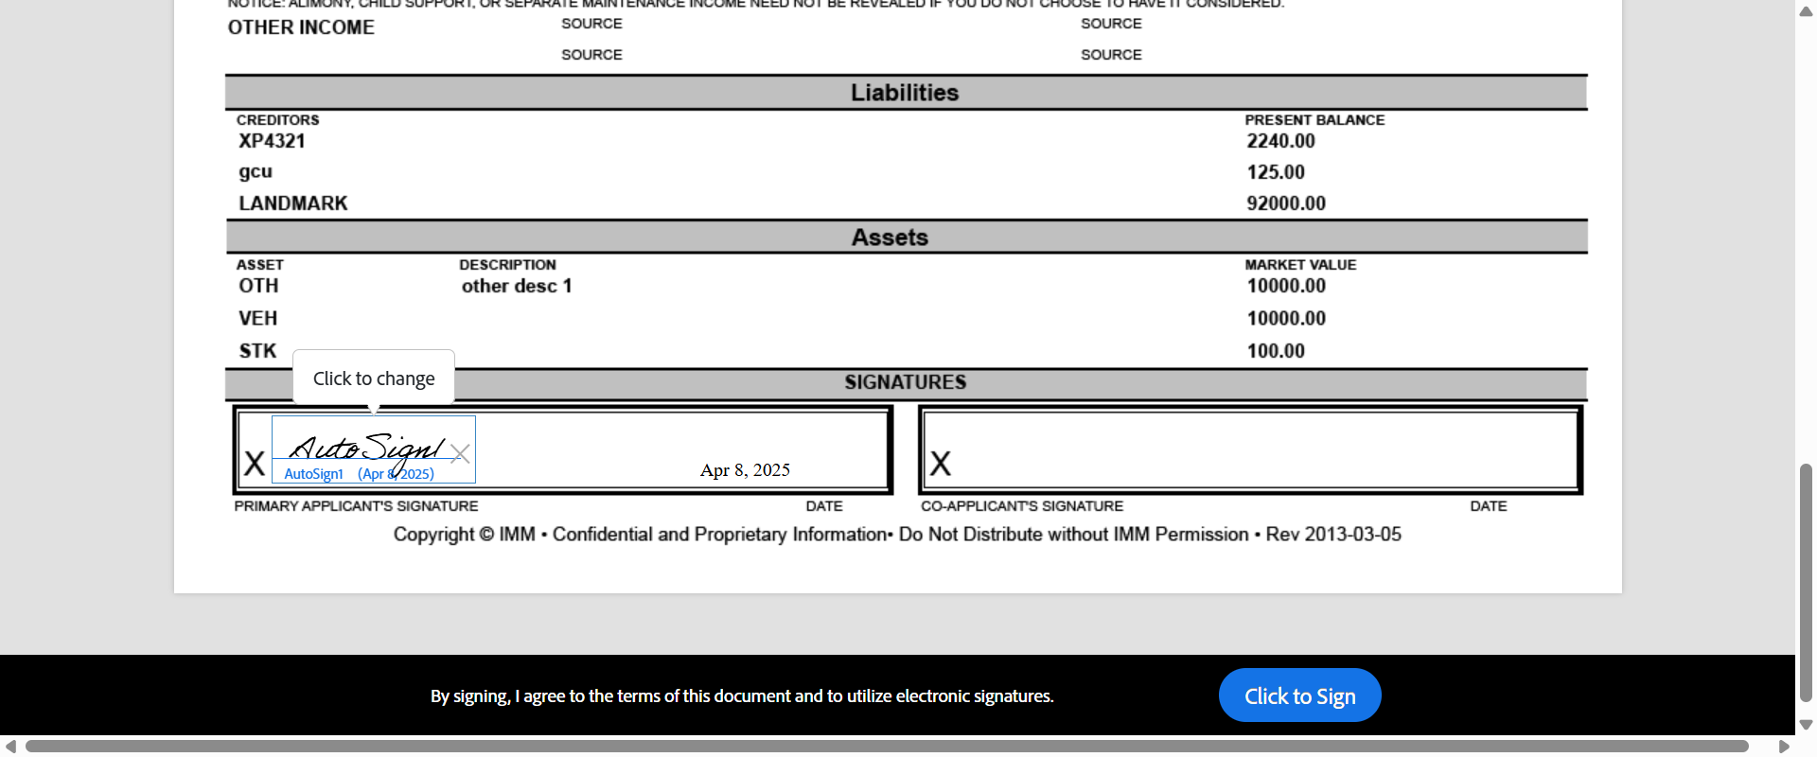Click the electronic signature agreement text
The width and height of the screenshot is (1817, 757).
[x=742, y=696]
